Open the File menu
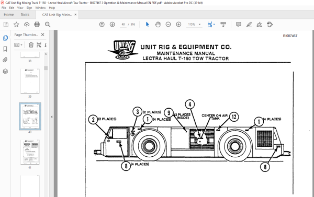 pyautogui.click(x=4, y=8)
